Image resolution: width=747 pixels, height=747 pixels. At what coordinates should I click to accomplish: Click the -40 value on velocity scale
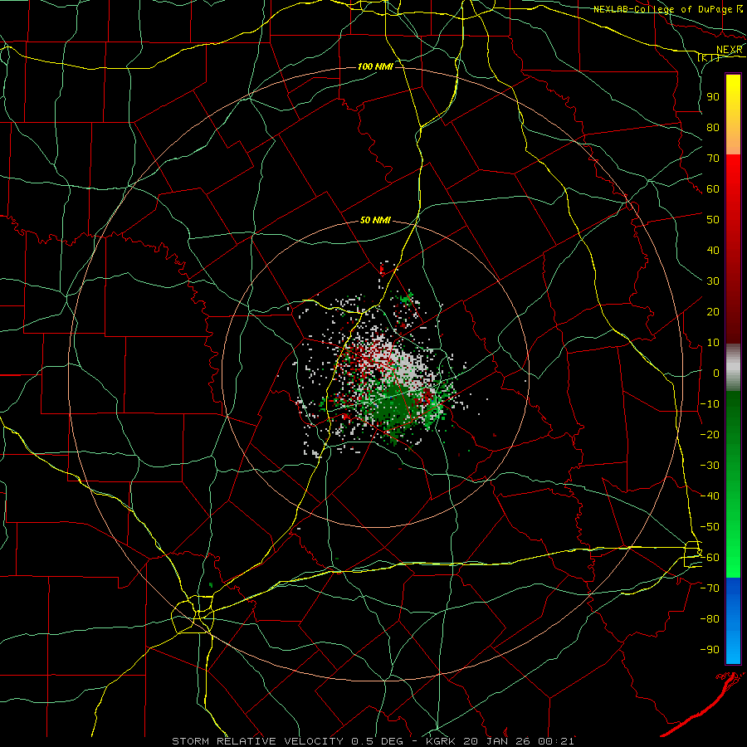coord(710,496)
